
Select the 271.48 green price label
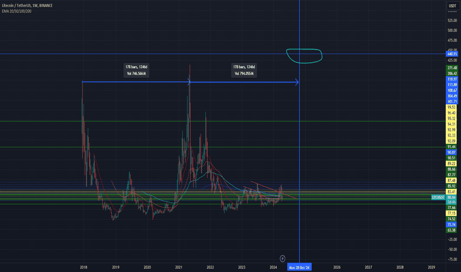(452, 68)
